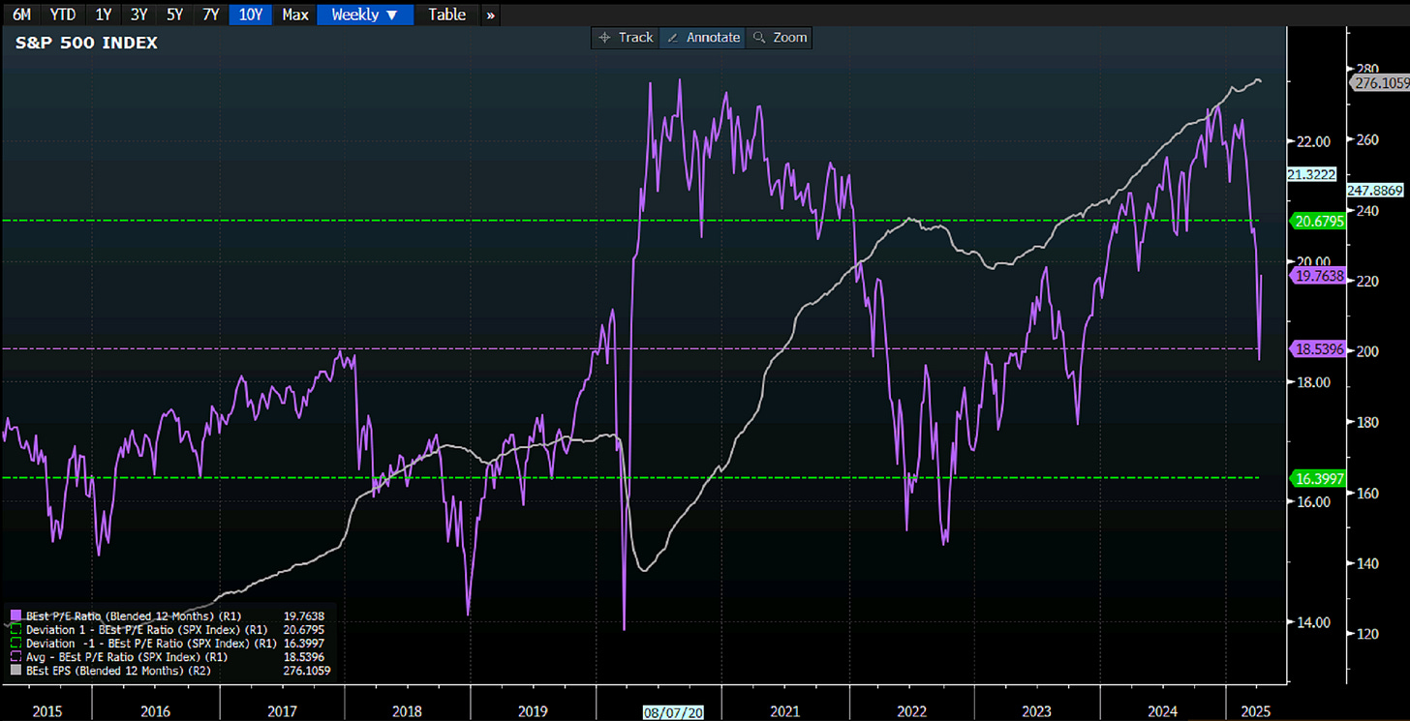Click the 18.5396 purple axis label
Viewport: 1410px width, 721px height.
[1316, 349]
